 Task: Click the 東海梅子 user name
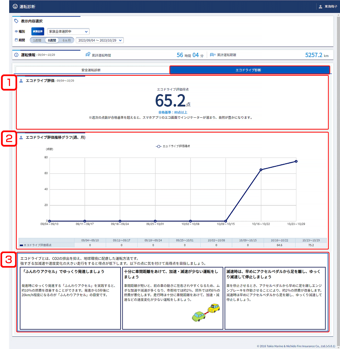(x=331, y=7)
